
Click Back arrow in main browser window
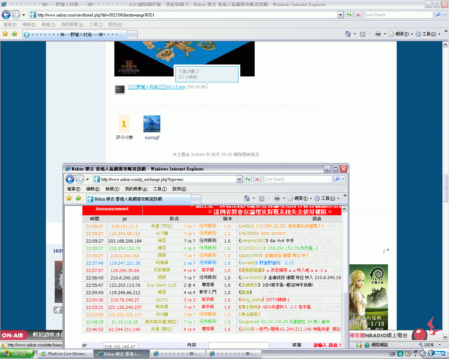coord(6,15)
